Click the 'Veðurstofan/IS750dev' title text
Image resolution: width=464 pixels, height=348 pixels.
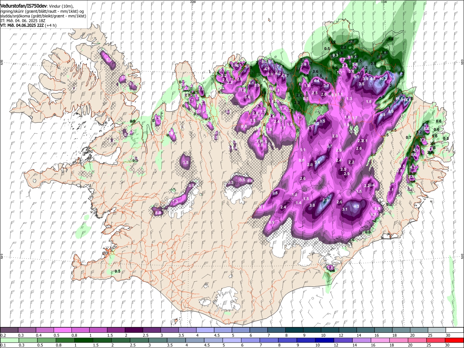point(24,6)
